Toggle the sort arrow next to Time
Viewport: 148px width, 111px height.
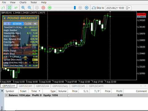click(x=39, y=91)
